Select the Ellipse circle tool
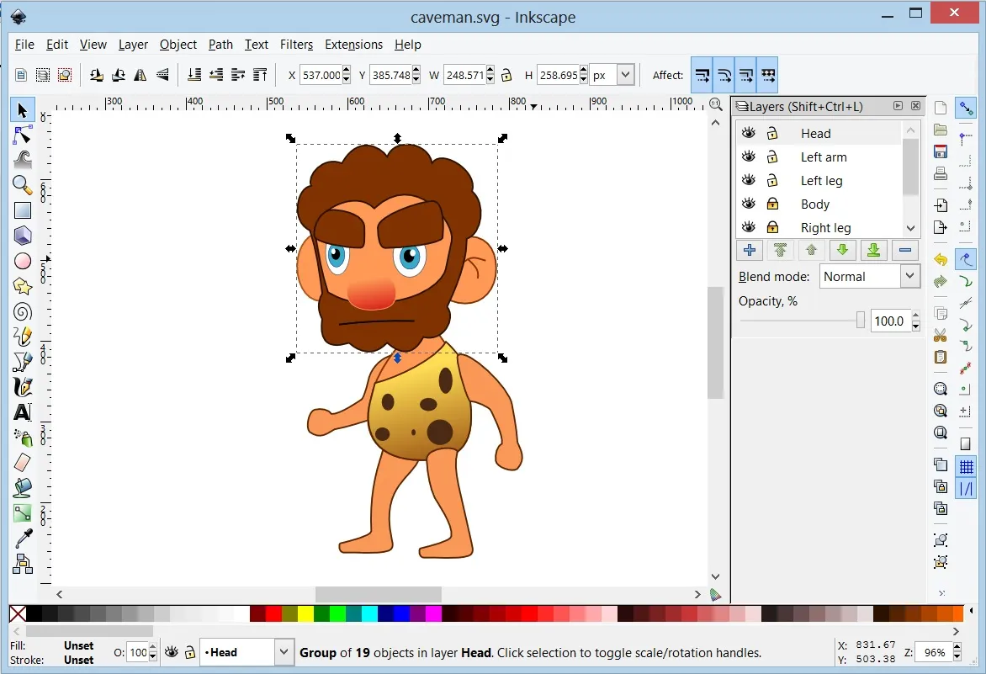The image size is (986, 674). [x=23, y=261]
